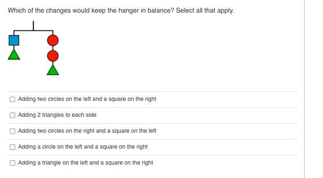Click the lower red circle on the hanger
323x178 pixels.
(53, 56)
